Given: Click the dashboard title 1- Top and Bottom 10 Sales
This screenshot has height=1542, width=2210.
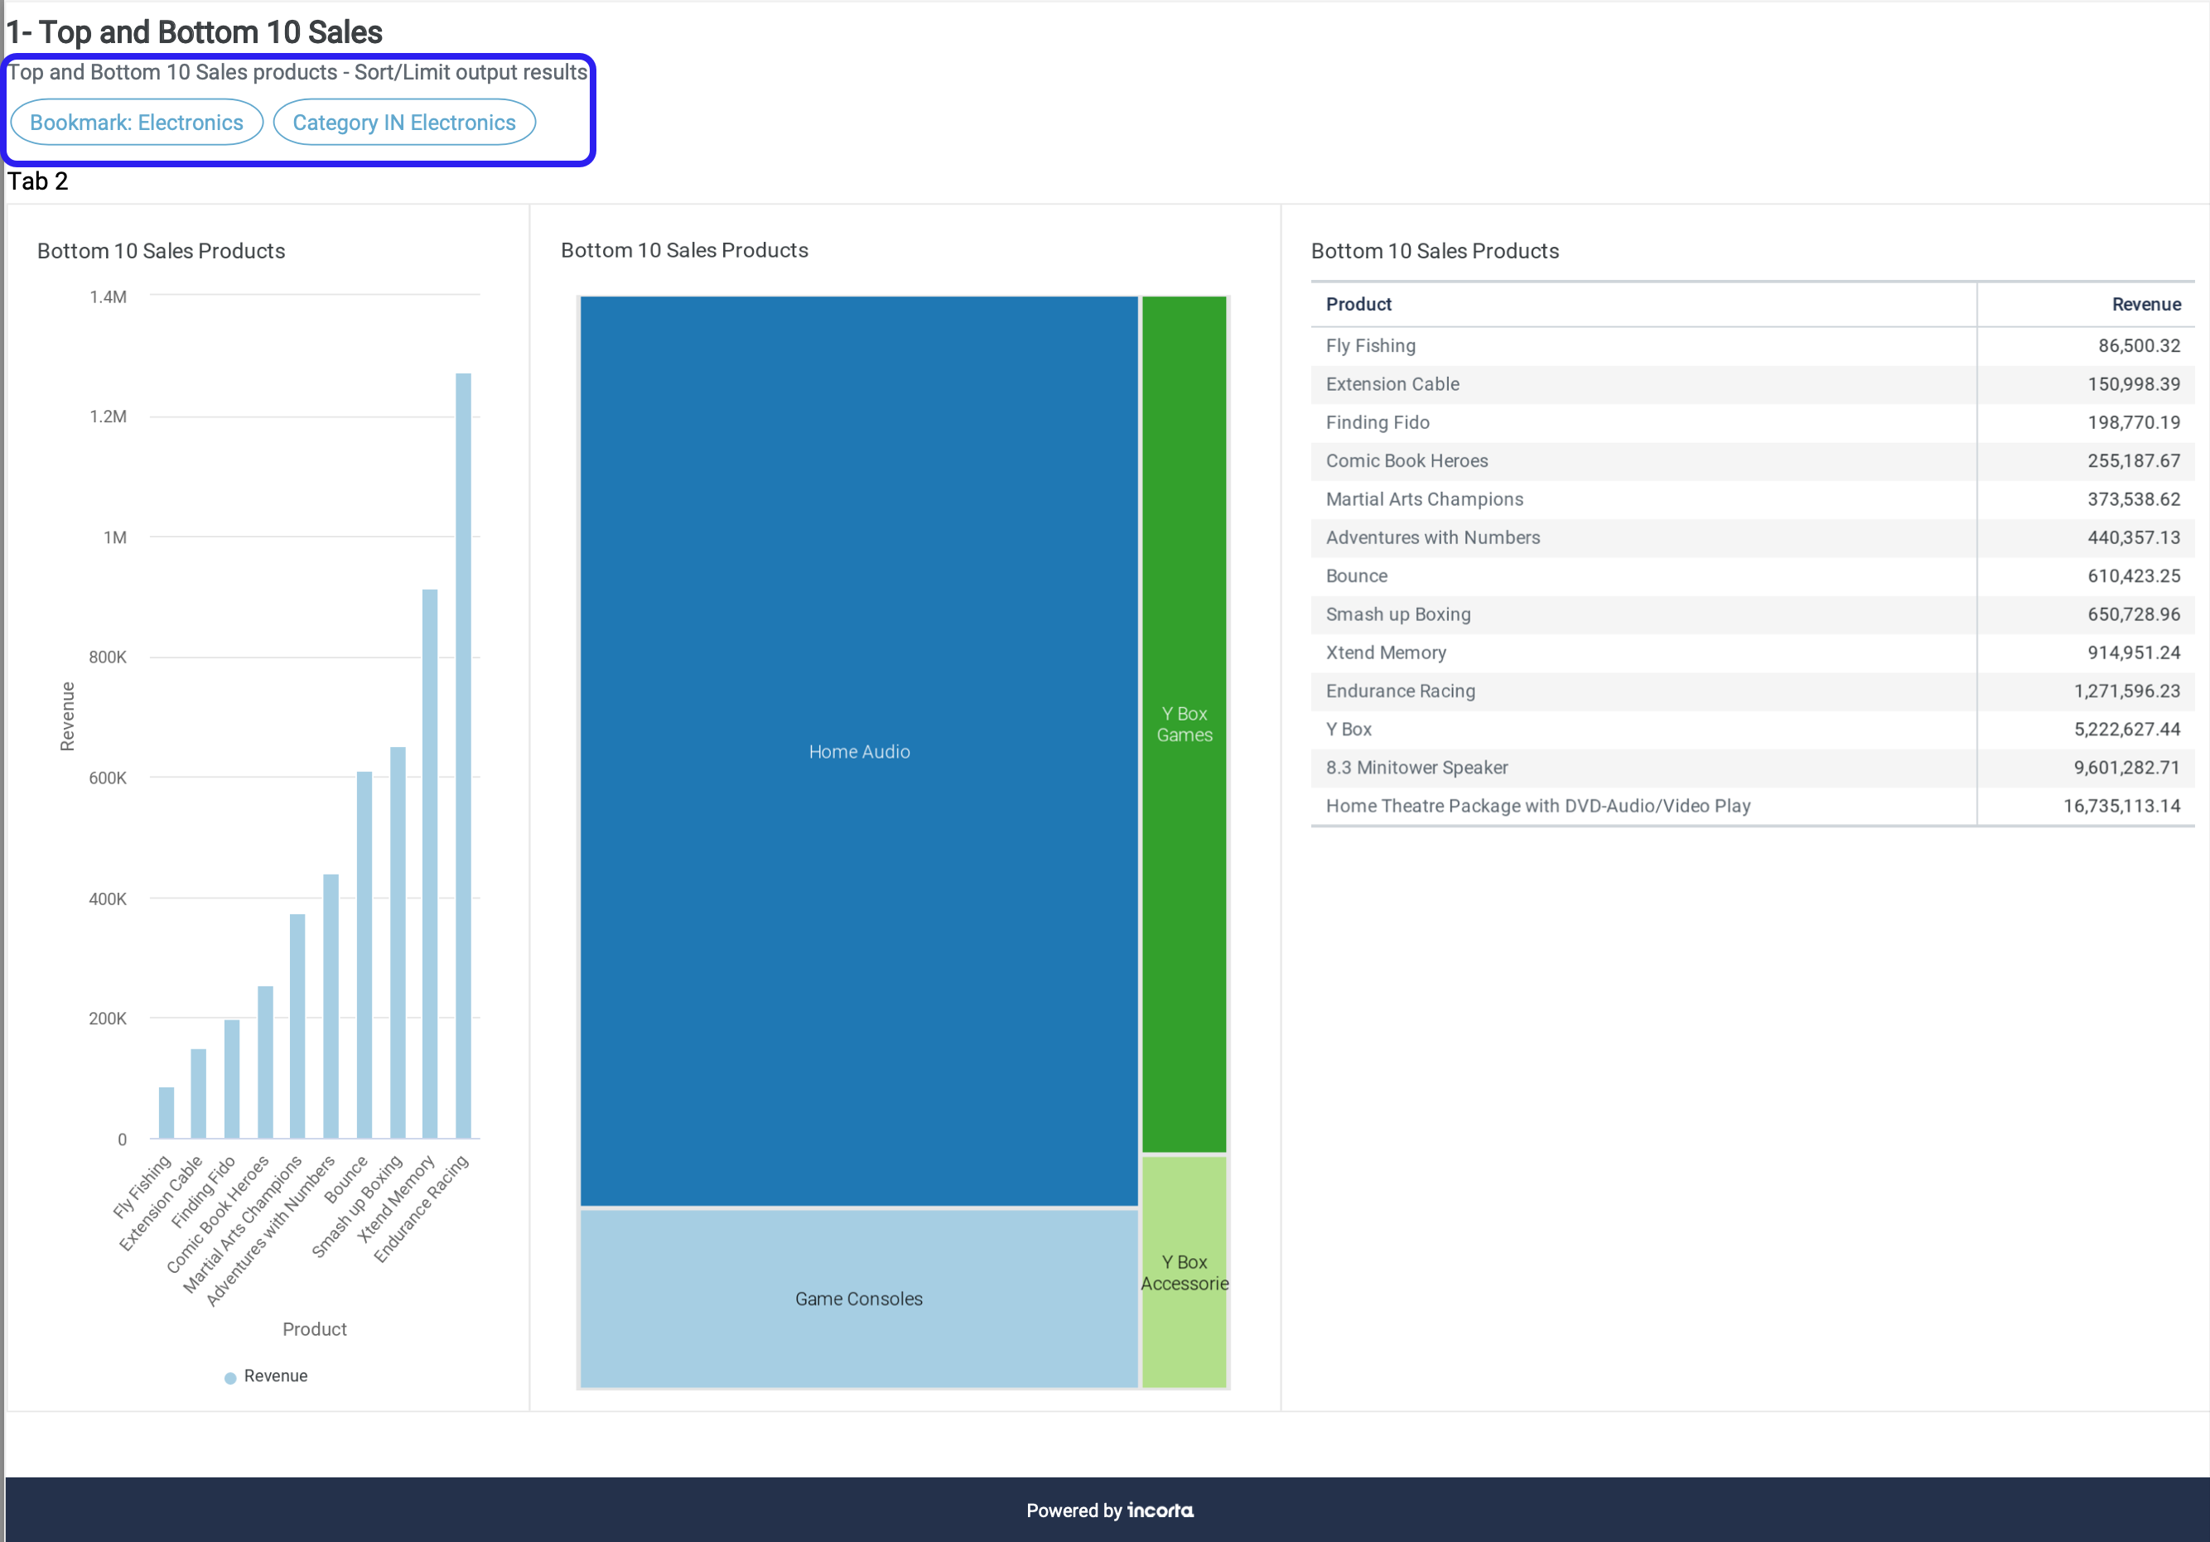Looking at the screenshot, I should click(195, 31).
